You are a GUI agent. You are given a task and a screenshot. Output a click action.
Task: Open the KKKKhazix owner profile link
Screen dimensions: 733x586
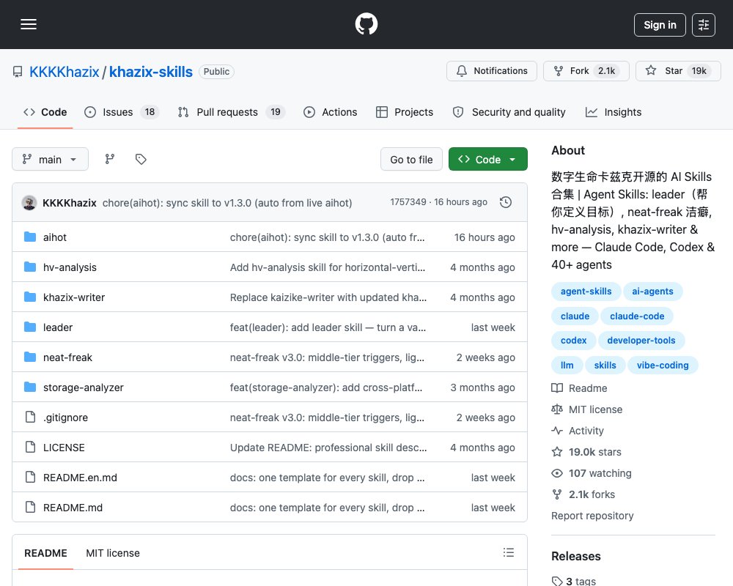pos(65,72)
